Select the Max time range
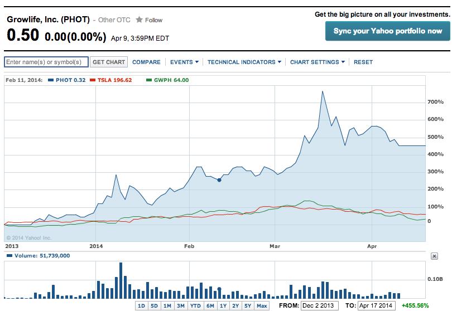 point(262,305)
